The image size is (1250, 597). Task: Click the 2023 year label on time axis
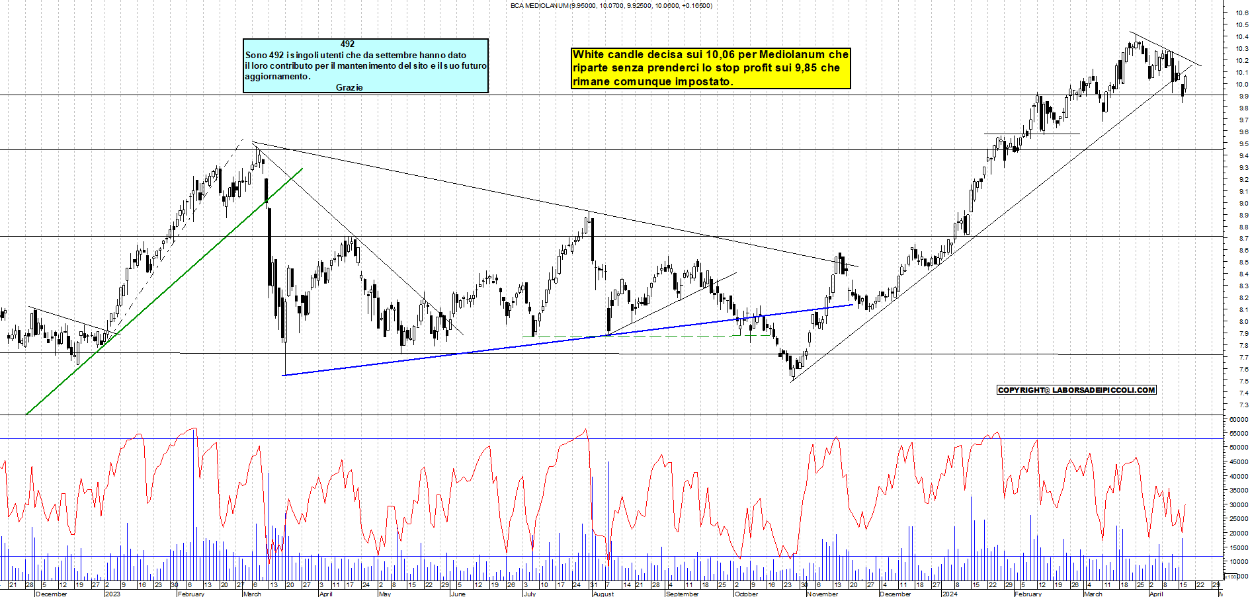pos(112,594)
